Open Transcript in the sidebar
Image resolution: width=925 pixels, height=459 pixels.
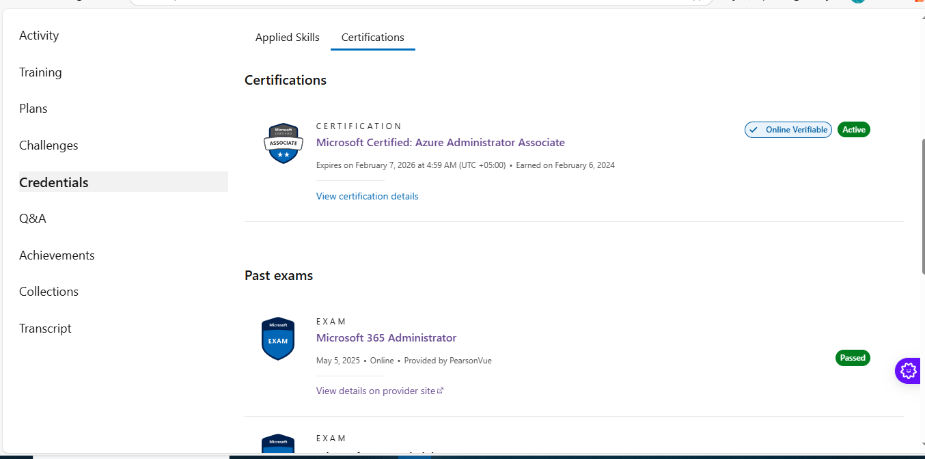pyautogui.click(x=45, y=329)
